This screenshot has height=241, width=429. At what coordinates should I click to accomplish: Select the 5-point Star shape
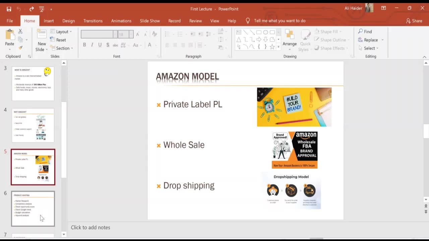(272, 47)
